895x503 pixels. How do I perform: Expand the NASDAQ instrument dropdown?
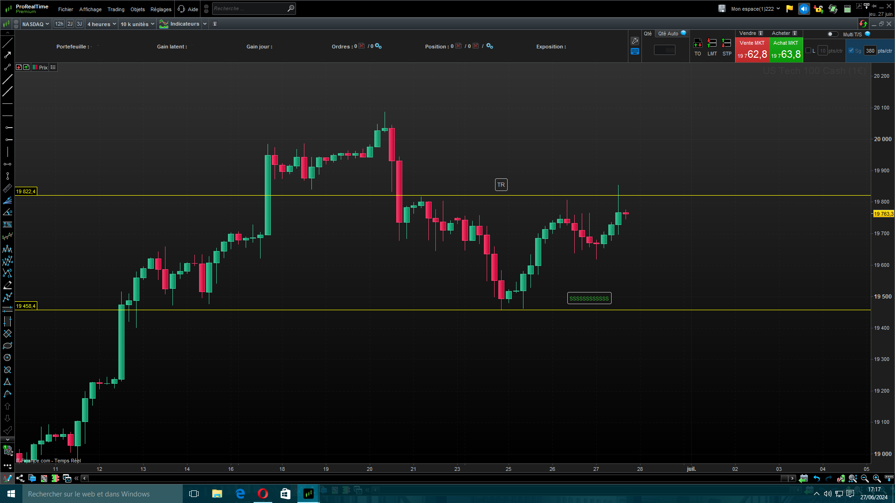pyautogui.click(x=35, y=24)
